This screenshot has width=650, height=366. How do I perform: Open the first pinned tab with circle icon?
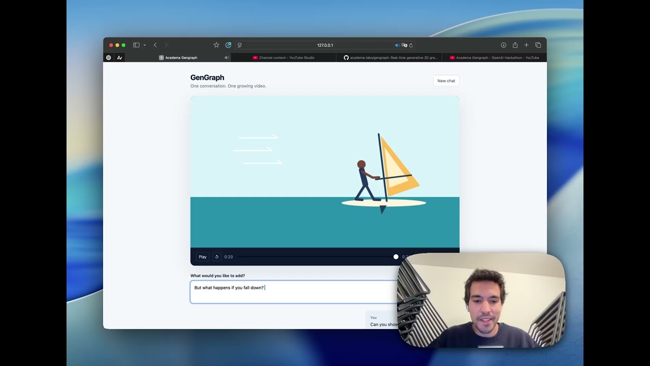click(109, 57)
